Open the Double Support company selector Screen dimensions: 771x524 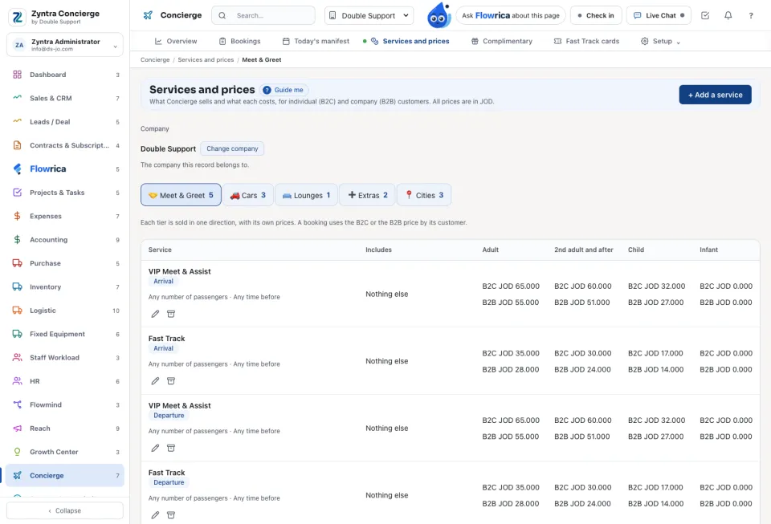369,16
